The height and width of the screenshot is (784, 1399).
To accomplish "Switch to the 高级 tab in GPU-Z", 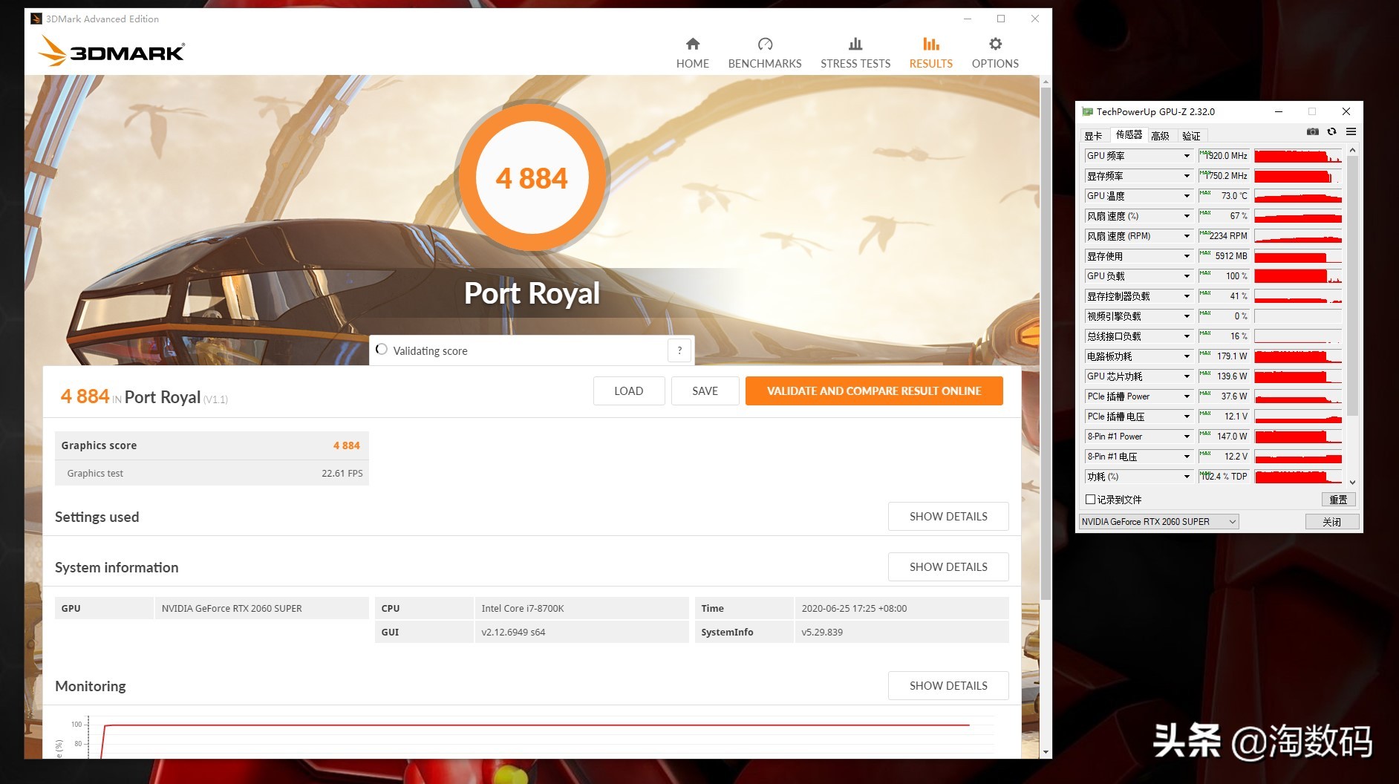I will point(1160,136).
